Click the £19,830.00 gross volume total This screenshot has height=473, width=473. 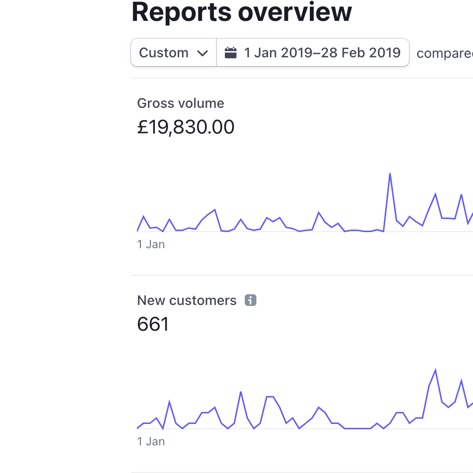[x=186, y=127]
